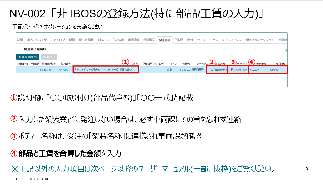Open the 保存されたセッション tab
Screen dimensions: 323x184
click(260, 40)
